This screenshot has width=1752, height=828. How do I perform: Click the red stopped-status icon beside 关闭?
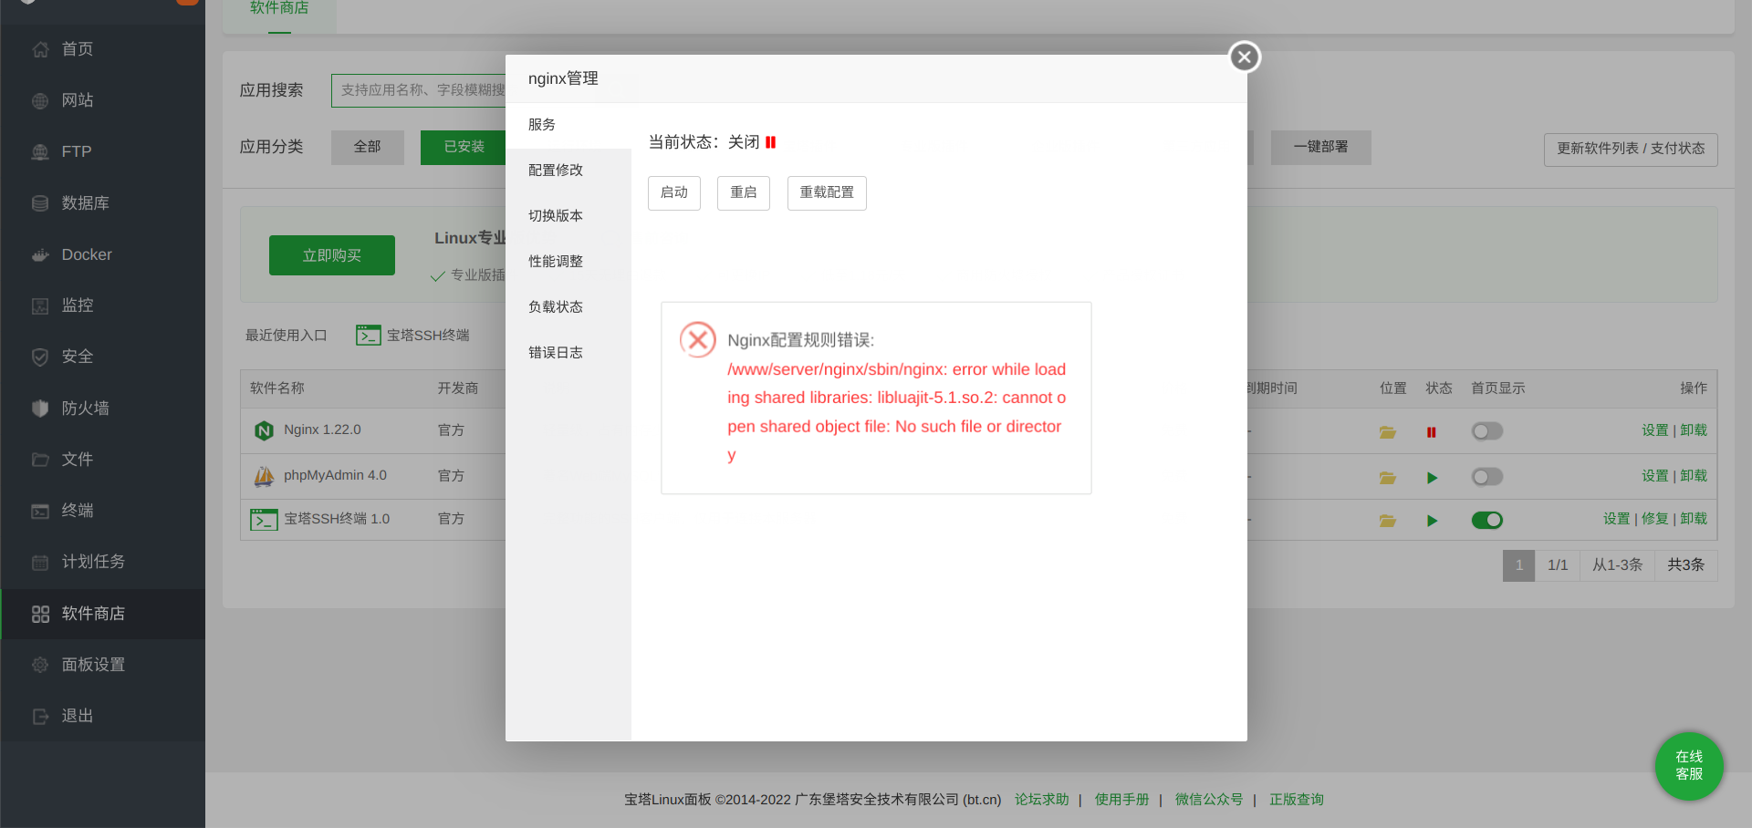(771, 142)
